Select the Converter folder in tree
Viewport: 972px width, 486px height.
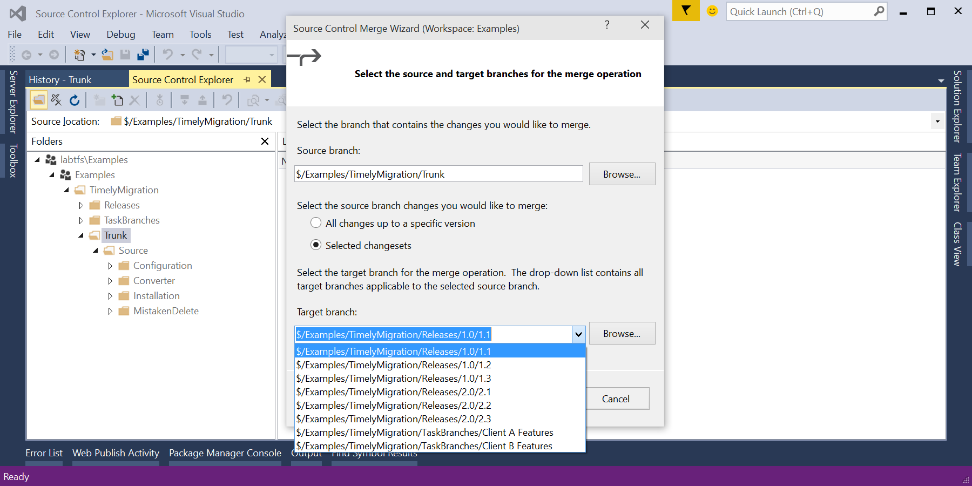tap(154, 281)
